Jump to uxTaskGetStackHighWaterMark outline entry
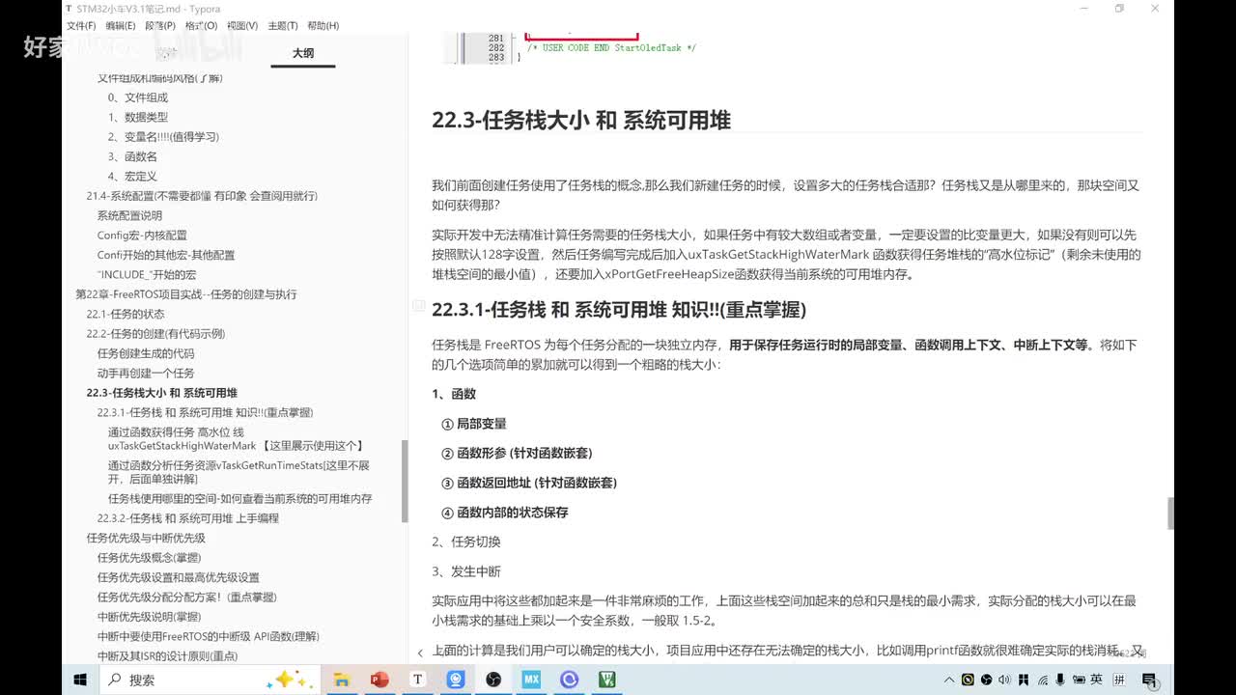 (x=237, y=439)
